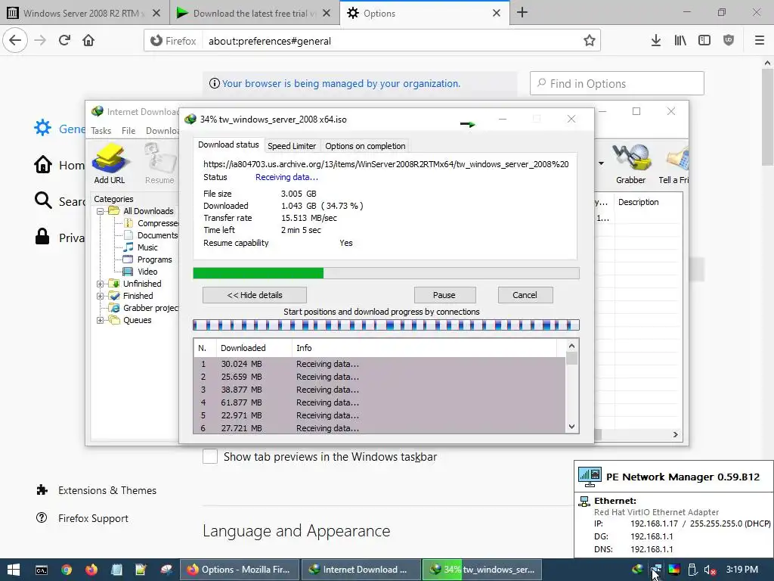This screenshot has width=774, height=581.
Task: Collapse the All Downloads tree node
Action: point(100,211)
